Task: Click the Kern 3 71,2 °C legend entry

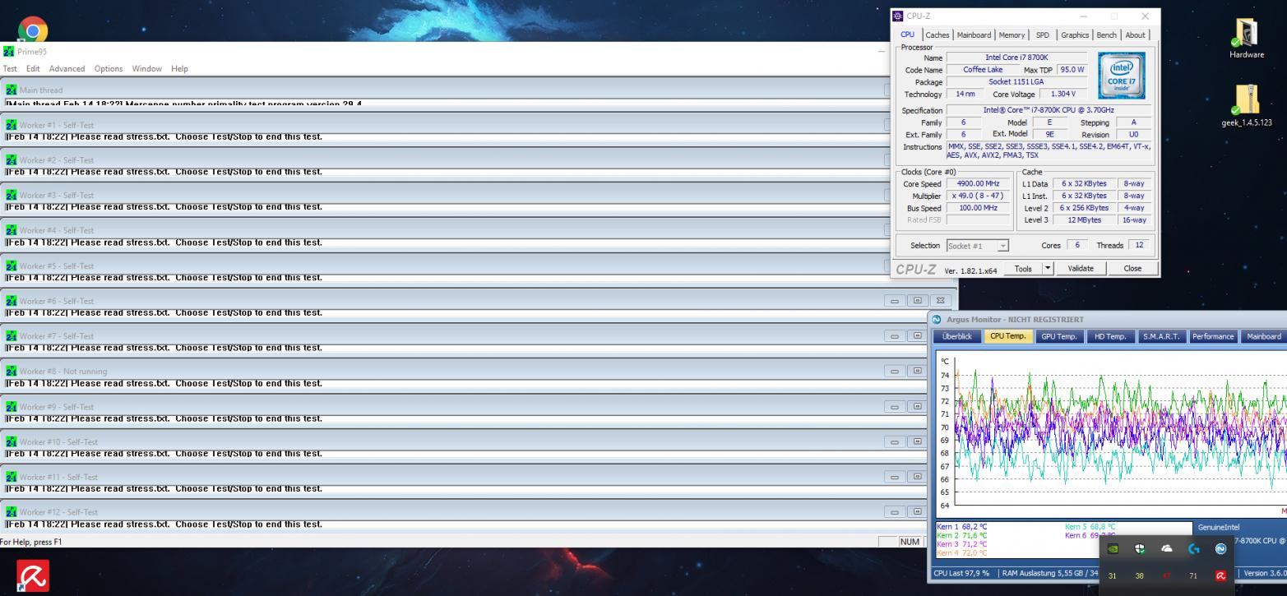Action: click(x=961, y=544)
